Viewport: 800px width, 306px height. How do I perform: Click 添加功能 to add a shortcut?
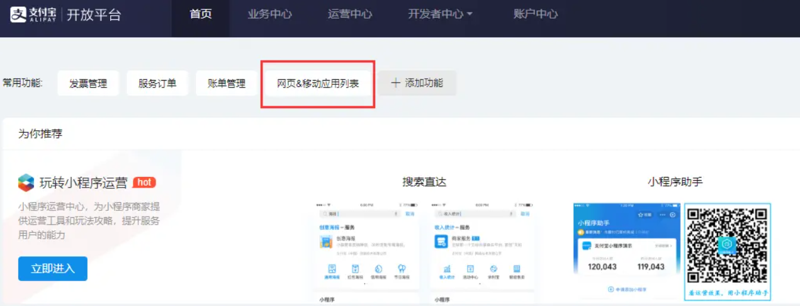[x=417, y=83]
